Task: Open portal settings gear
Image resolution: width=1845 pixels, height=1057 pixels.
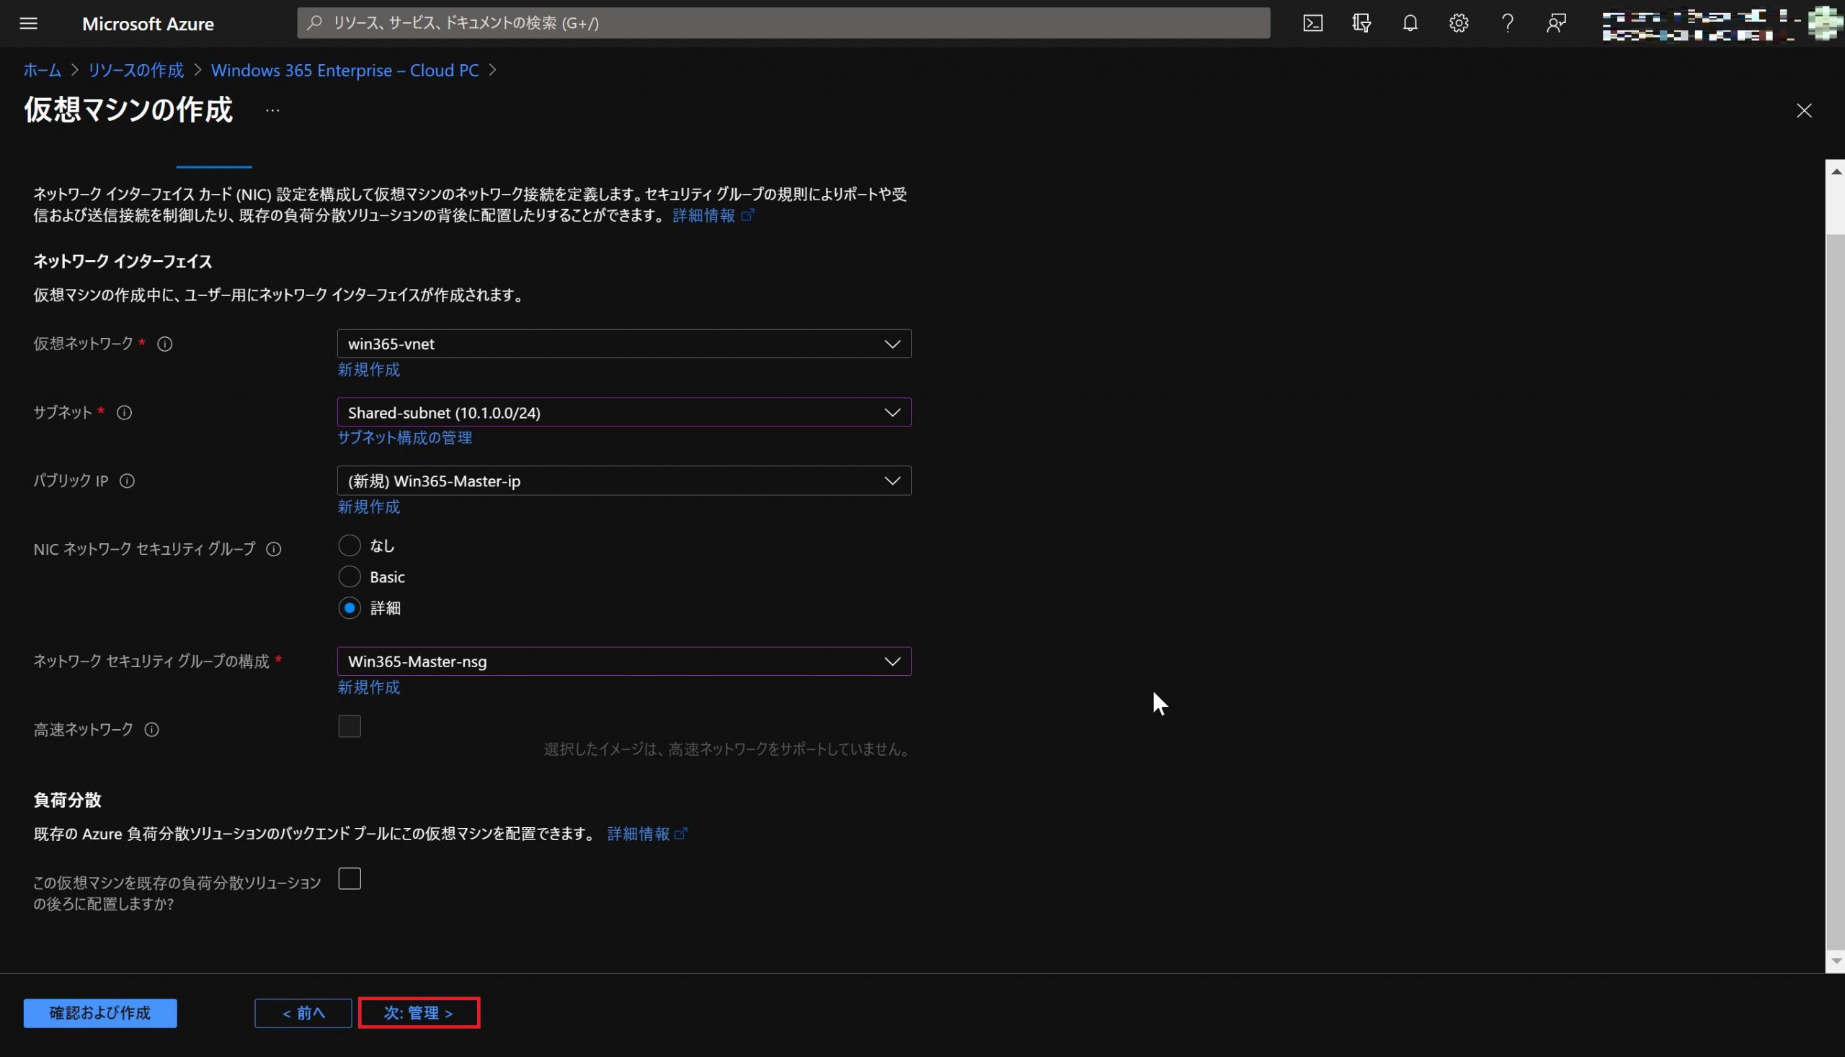Action: 1458,23
